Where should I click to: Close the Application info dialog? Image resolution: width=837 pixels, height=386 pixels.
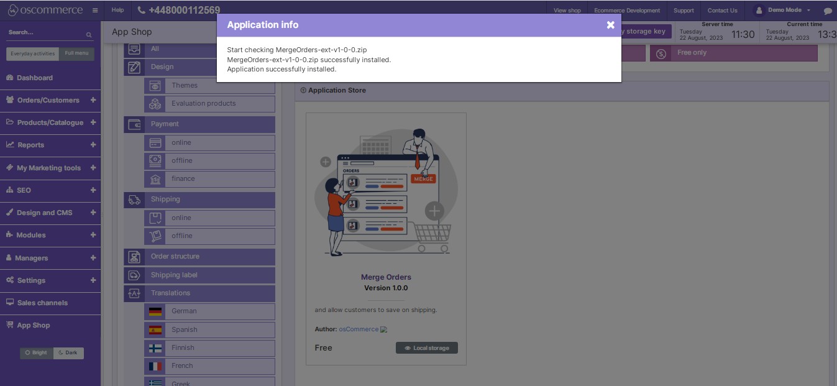pos(610,25)
